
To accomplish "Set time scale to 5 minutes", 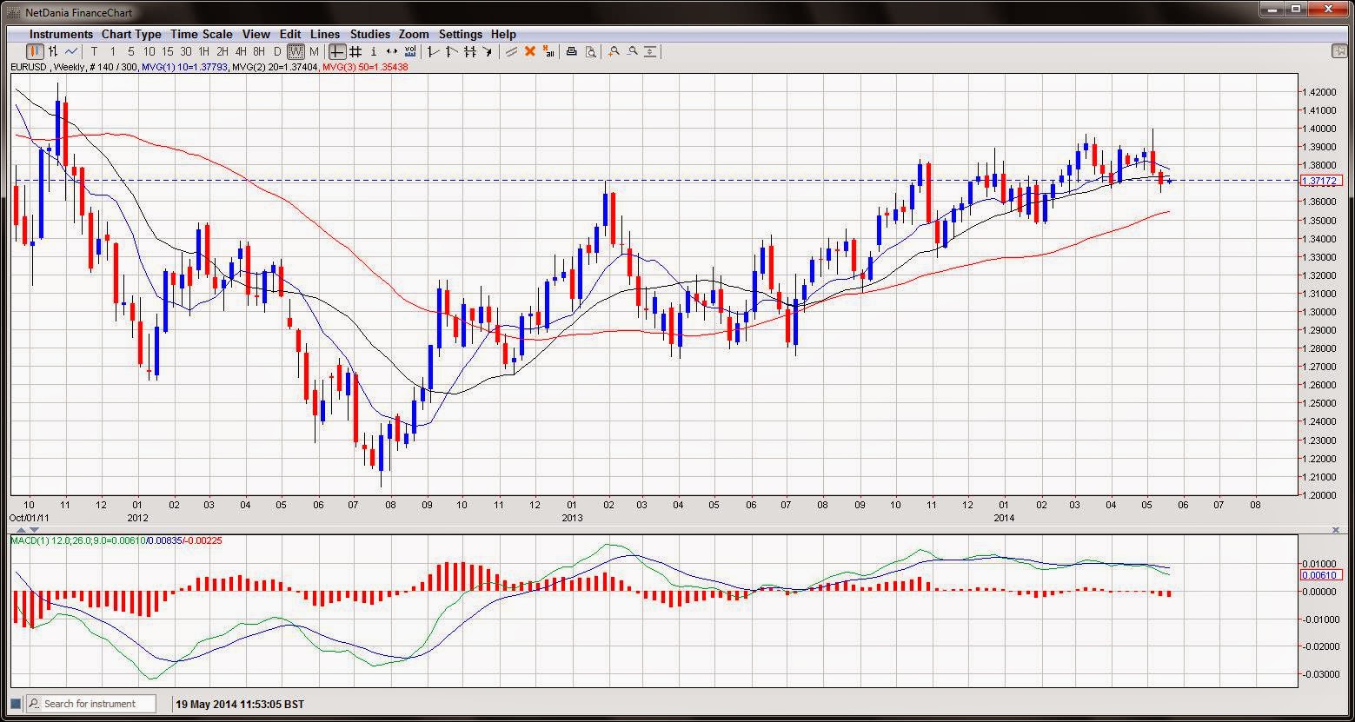I will (x=130, y=51).
